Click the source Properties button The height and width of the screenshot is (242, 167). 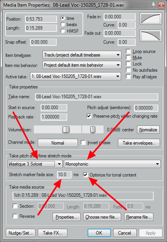pos(67,217)
